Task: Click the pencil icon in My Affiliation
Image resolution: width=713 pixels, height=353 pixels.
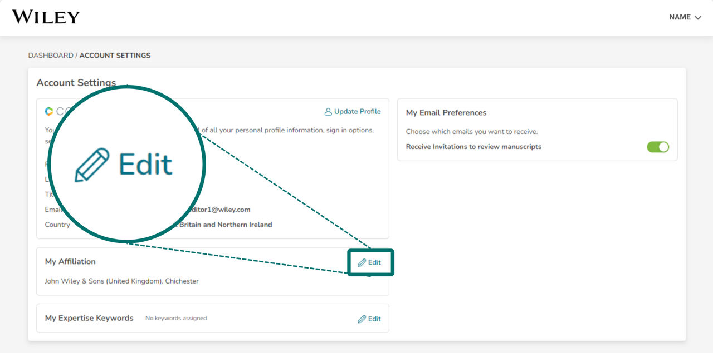Action: pos(362,262)
